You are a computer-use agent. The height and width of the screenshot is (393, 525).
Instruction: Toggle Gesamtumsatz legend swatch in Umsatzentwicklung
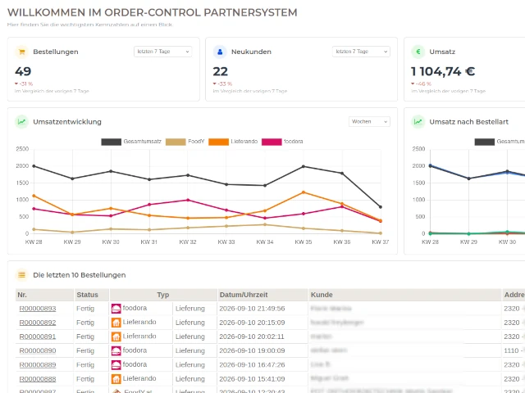(112, 142)
